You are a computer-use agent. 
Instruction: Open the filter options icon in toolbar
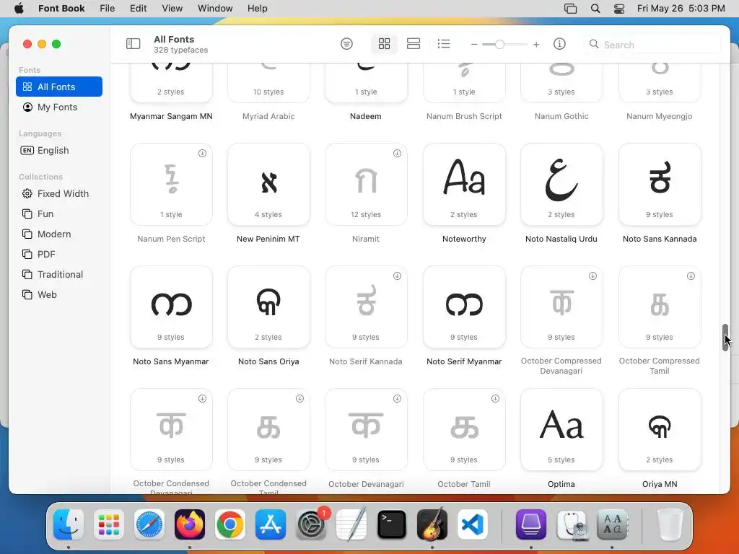click(x=346, y=44)
